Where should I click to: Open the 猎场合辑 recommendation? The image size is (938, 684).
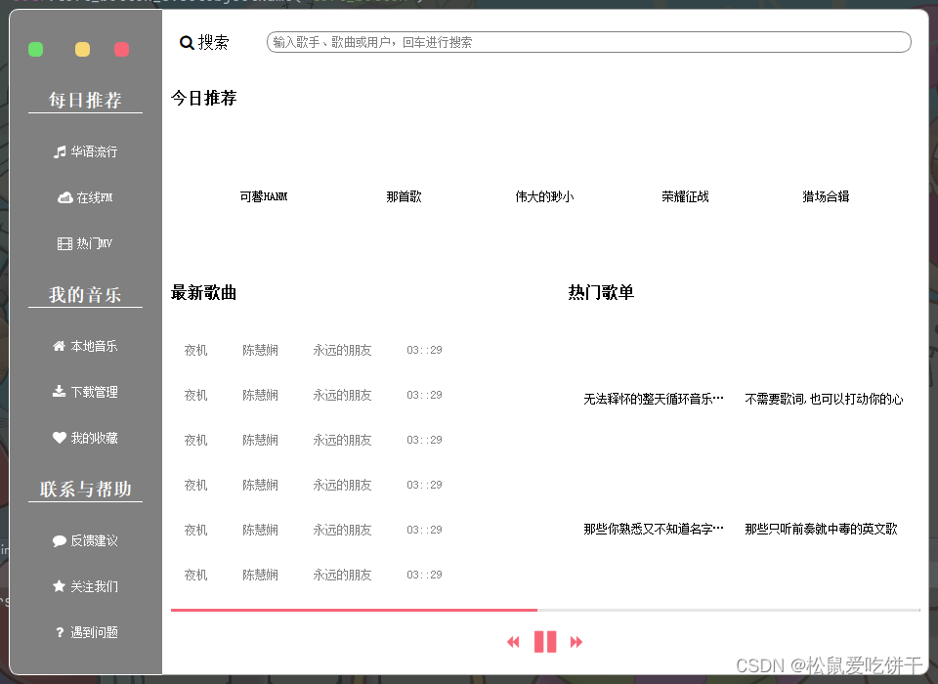pos(826,196)
